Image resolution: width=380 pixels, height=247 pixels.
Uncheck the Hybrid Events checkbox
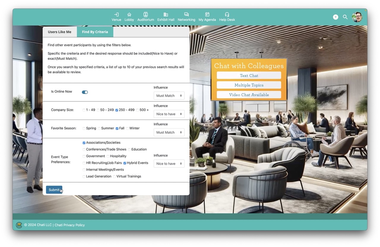[125, 163]
